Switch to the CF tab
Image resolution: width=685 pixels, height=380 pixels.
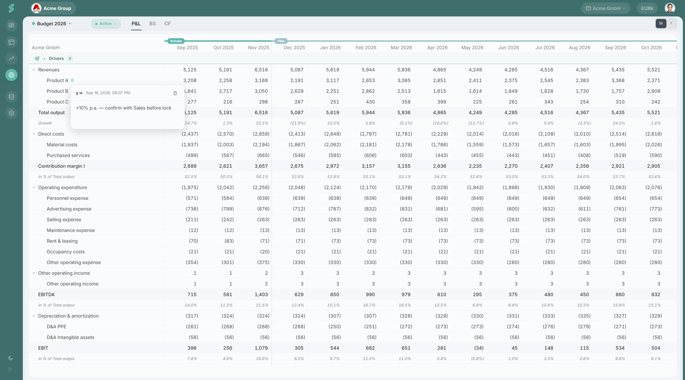tap(168, 24)
